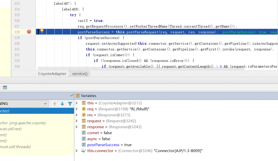Click the glasses watch icon for this.connector
Viewport: 278px width, 161px height.
pyautogui.click(x=84, y=150)
